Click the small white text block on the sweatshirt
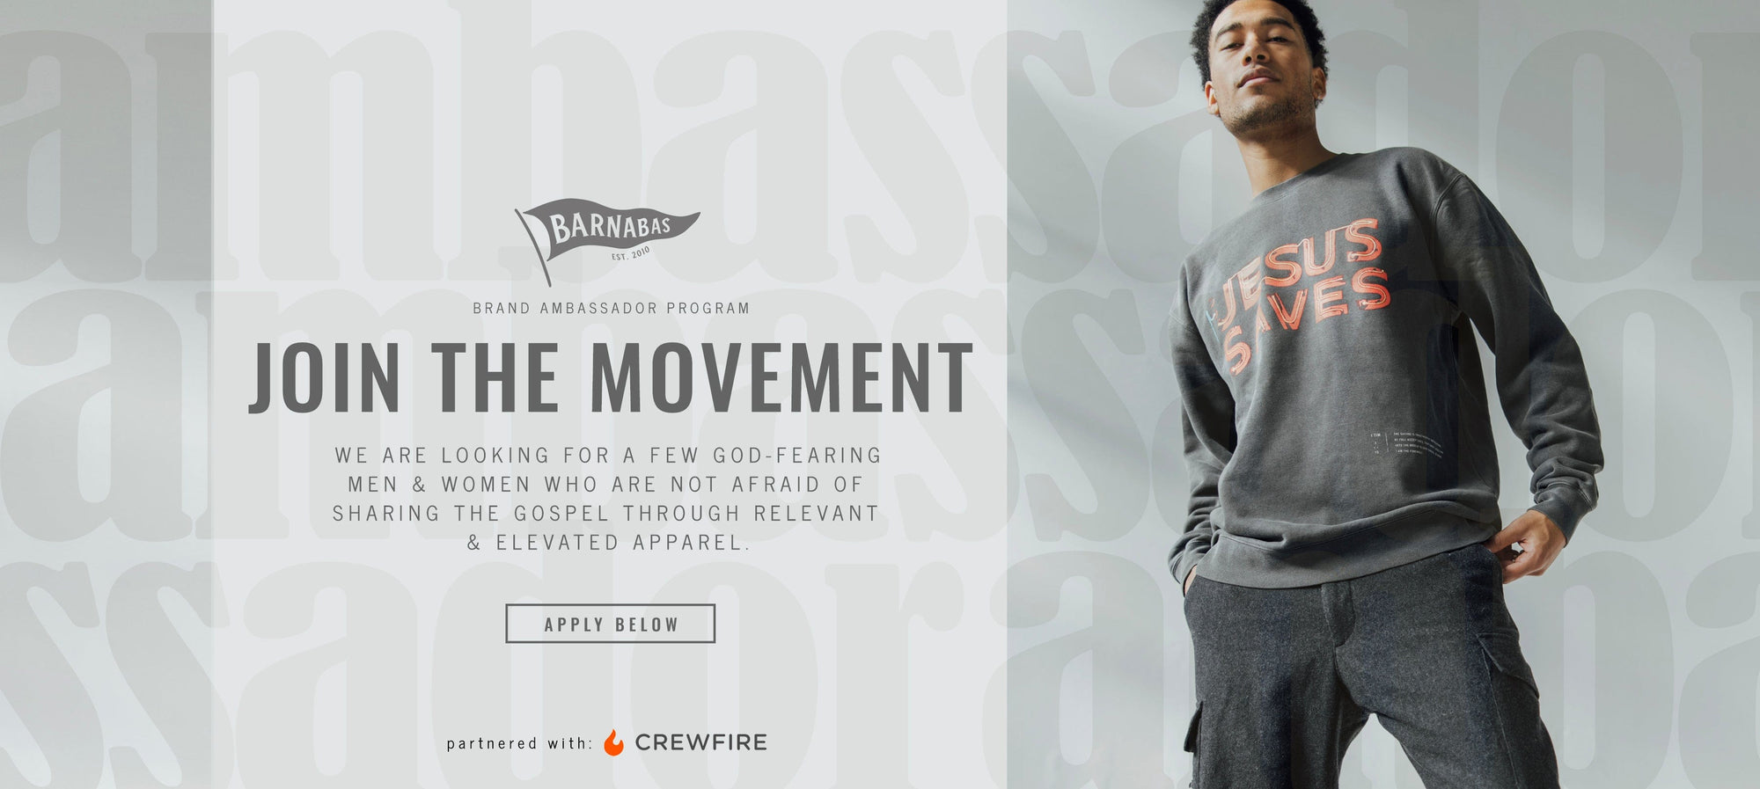The image size is (1760, 789). point(1406,445)
